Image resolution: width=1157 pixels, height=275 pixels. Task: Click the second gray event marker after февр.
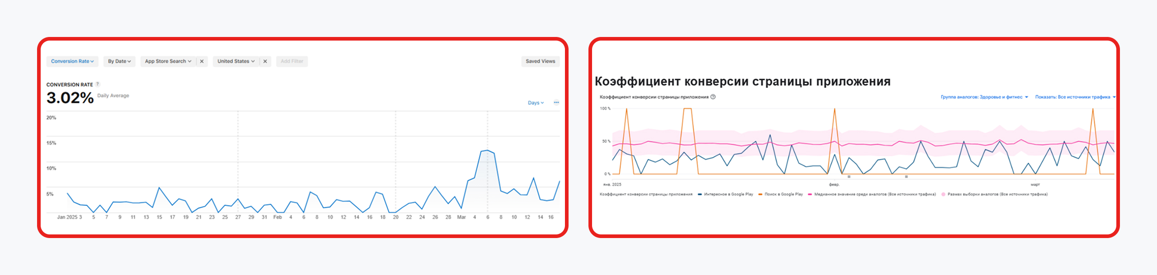point(907,177)
